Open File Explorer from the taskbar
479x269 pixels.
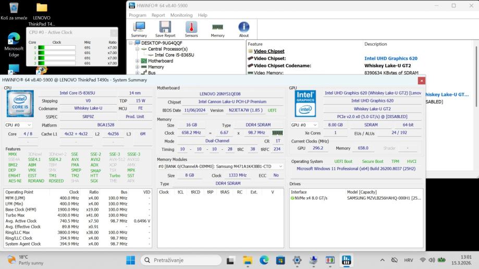pyautogui.click(x=248, y=260)
